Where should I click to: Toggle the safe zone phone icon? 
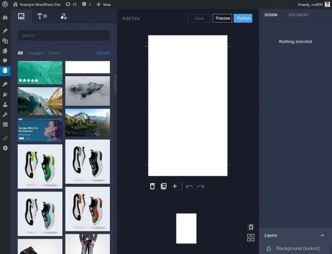[x=251, y=227]
